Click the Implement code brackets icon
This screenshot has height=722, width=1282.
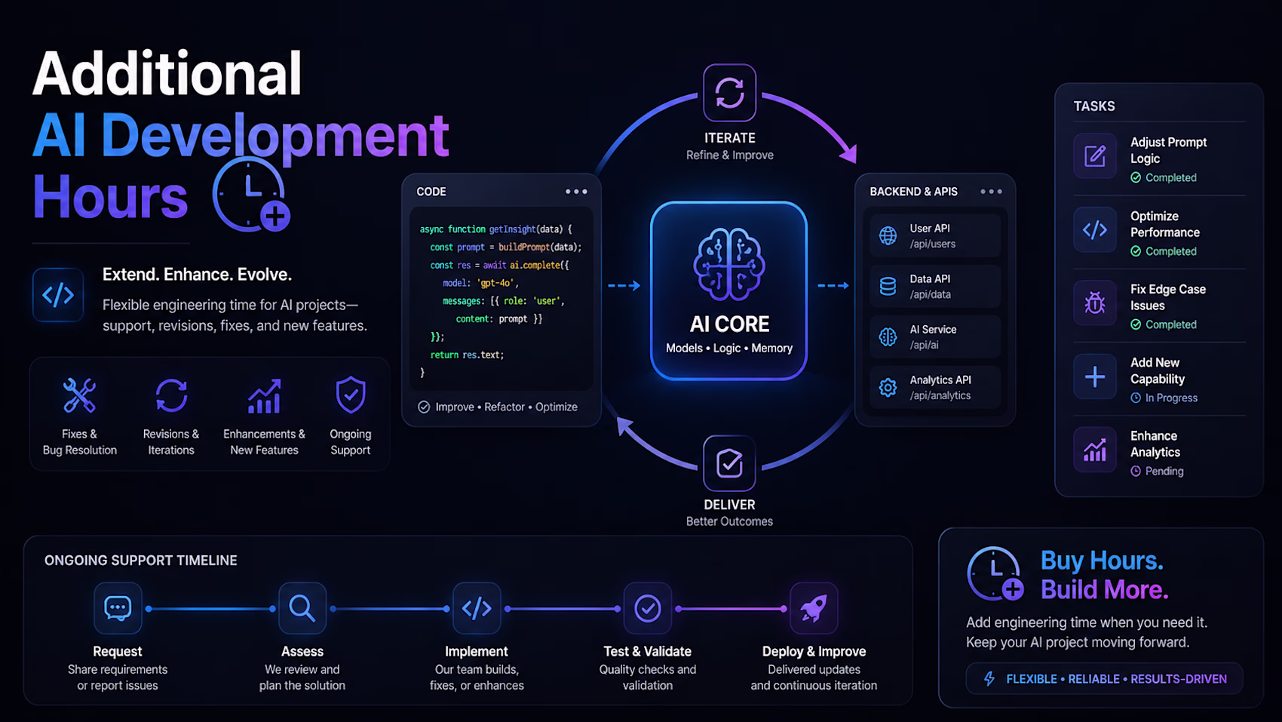click(x=477, y=608)
